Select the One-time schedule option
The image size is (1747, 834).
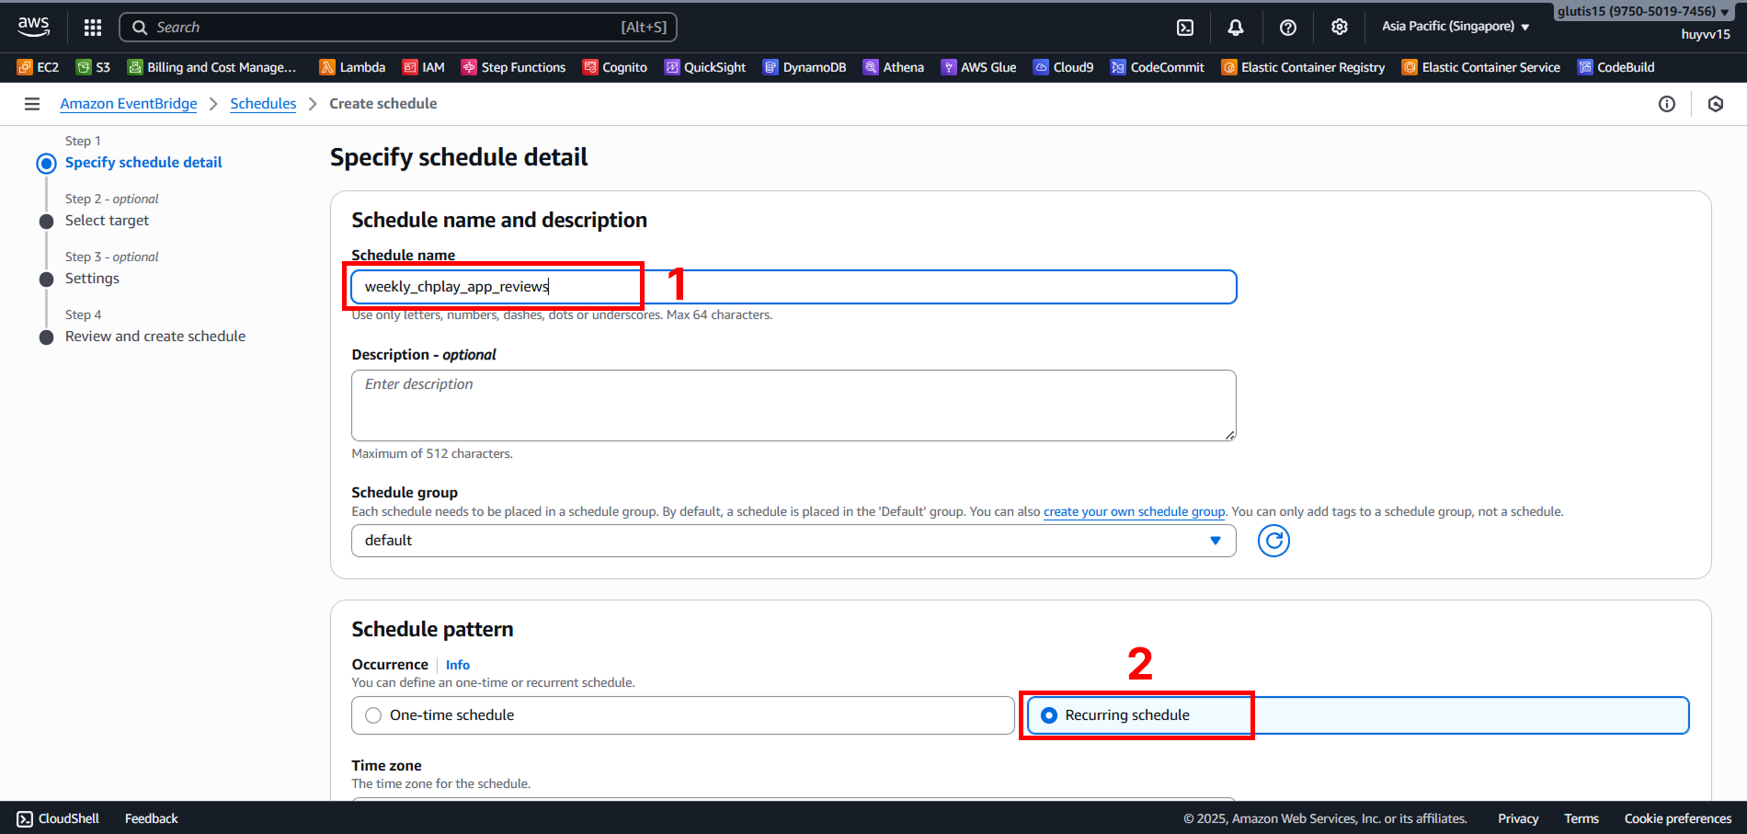tap(373, 715)
